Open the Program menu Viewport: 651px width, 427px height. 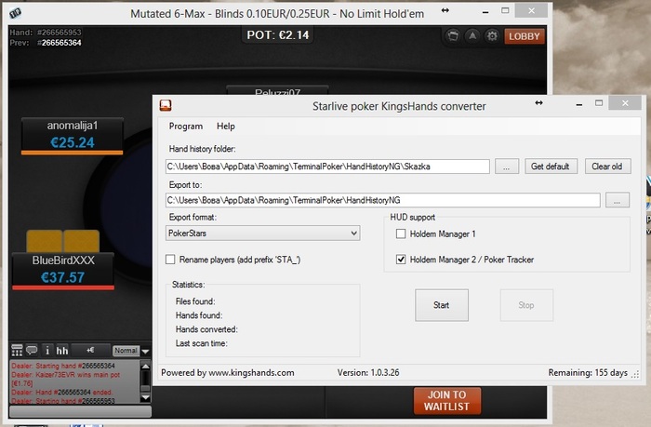(x=186, y=127)
